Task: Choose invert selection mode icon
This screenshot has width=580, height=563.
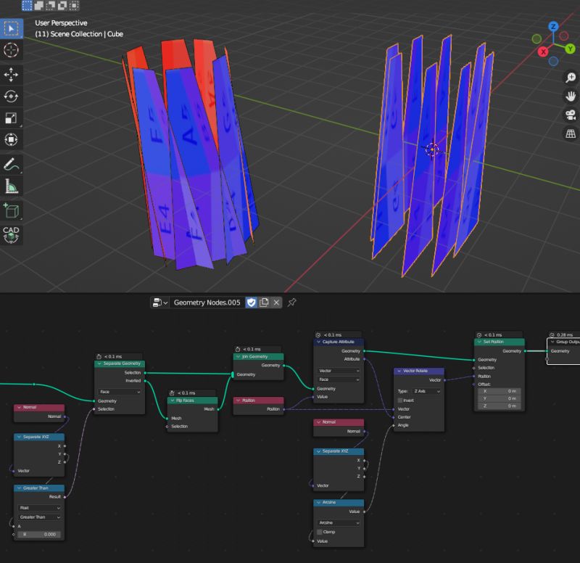Action: tap(62, 5)
